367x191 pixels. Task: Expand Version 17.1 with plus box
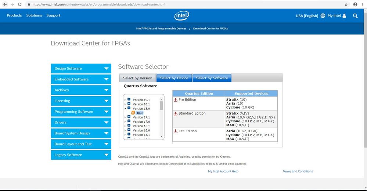(129, 117)
